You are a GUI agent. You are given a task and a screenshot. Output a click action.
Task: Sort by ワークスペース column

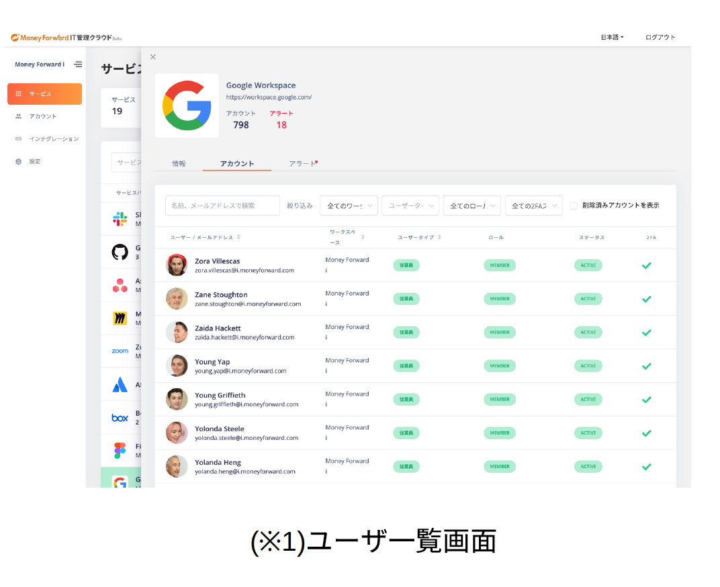[x=347, y=237]
